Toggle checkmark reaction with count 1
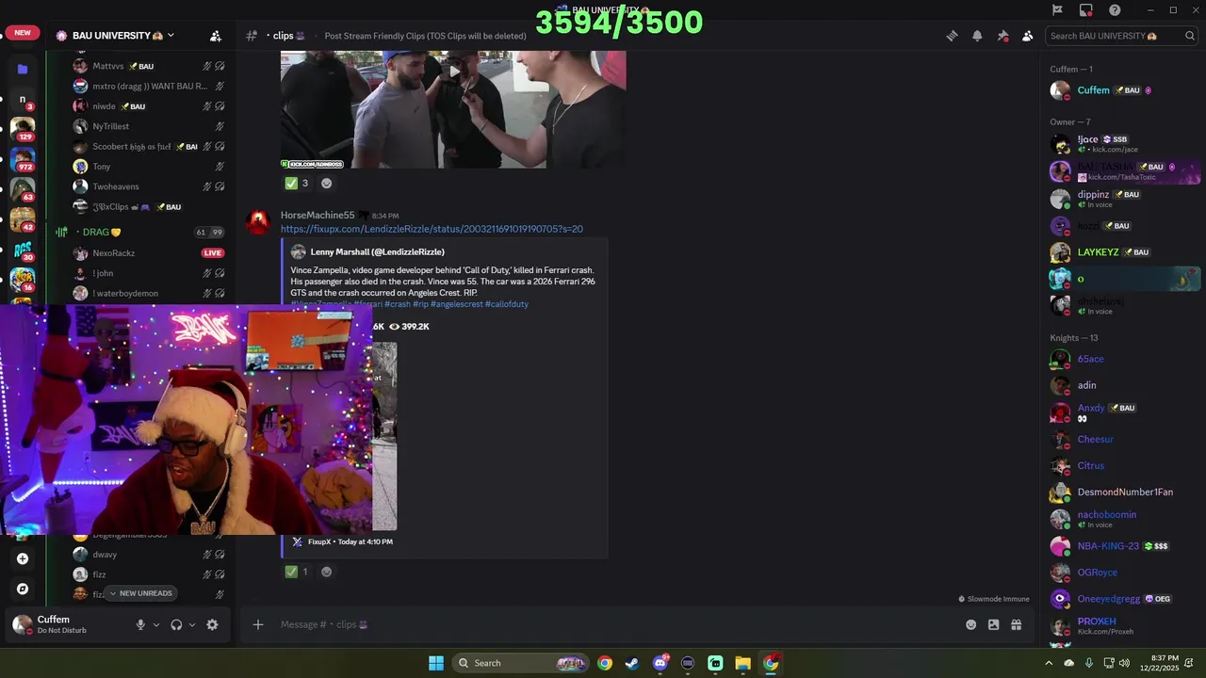Viewport: 1206px width, 678px height. click(297, 572)
